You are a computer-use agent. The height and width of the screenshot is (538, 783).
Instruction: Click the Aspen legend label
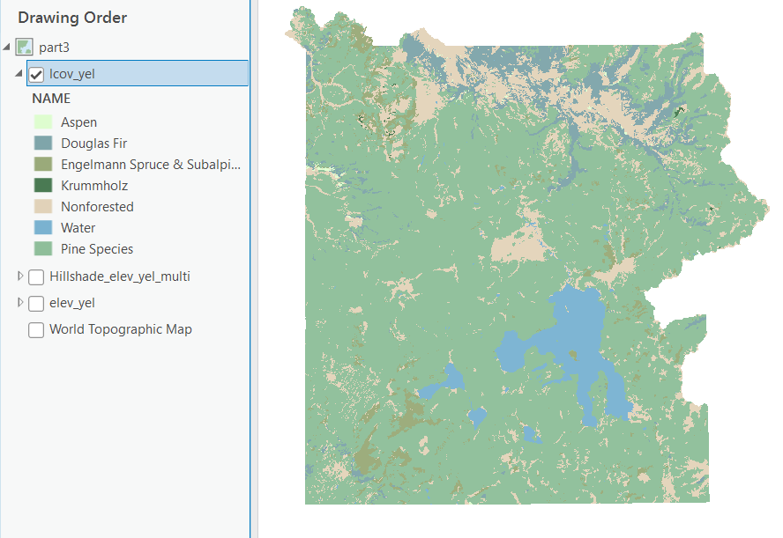78,122
